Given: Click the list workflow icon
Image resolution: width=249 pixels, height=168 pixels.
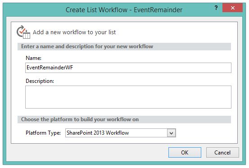Looking at the screenshot, I should coord(23,32).
